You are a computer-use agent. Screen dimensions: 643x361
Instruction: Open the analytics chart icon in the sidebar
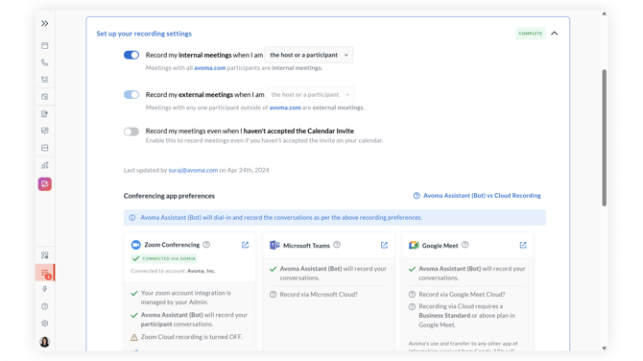point(45,165)
